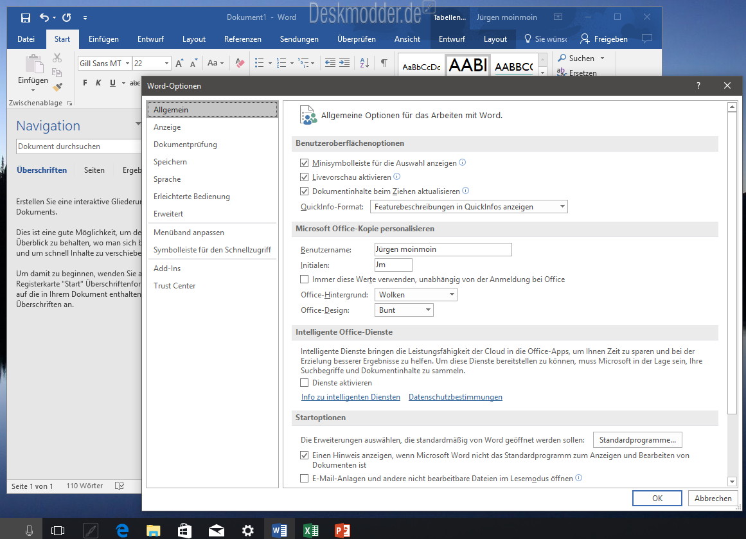Launch Microsoft Edge from the taskbar

coord(122,530)
